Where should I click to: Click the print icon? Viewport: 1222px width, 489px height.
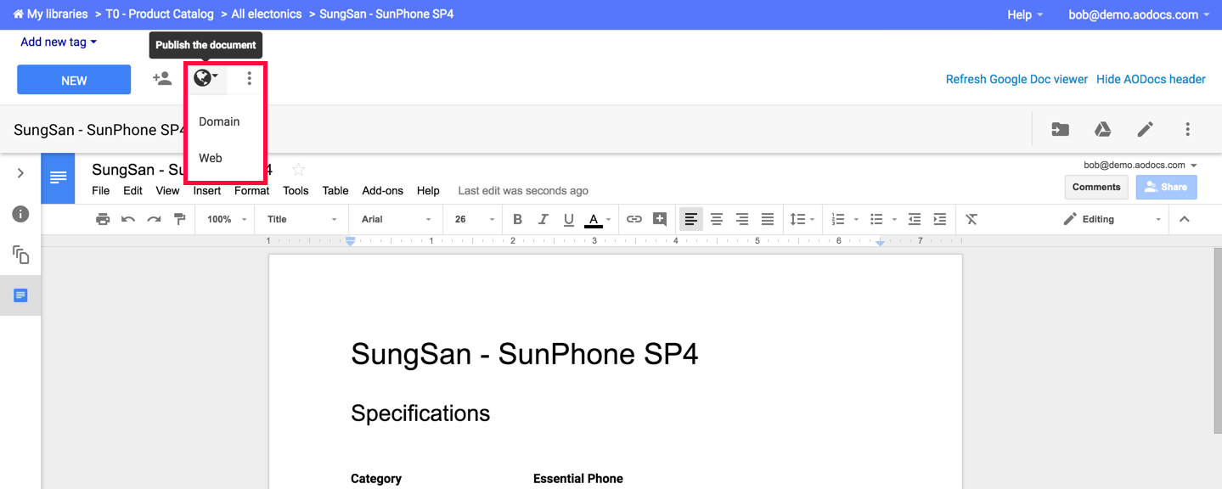(x=103, y=219)
